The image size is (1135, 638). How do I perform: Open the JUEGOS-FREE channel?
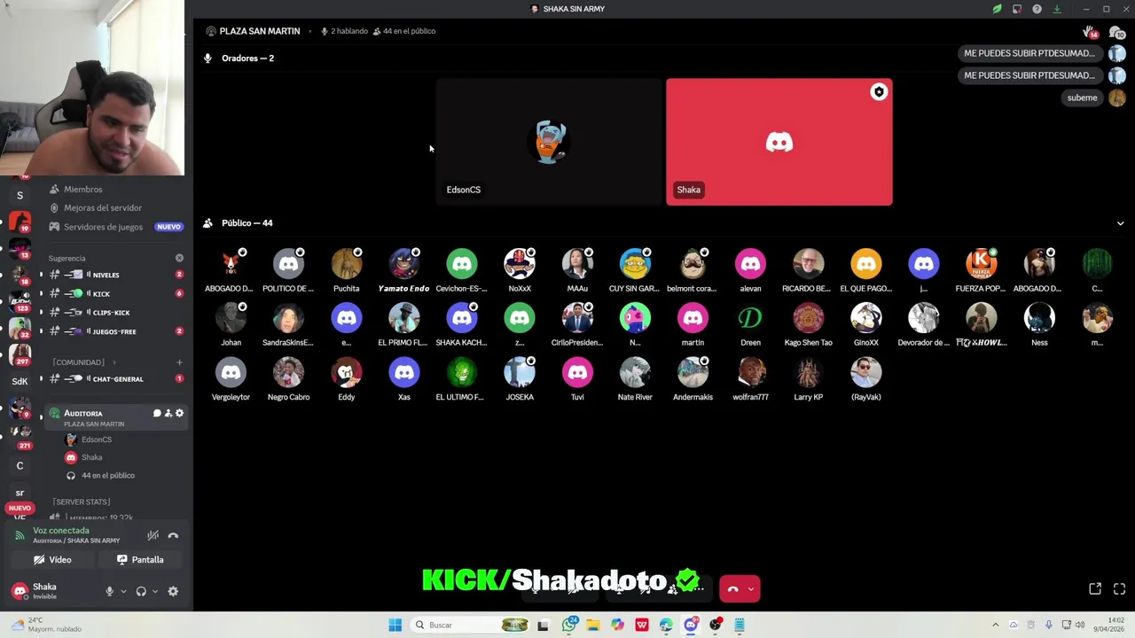click(113, 331)
